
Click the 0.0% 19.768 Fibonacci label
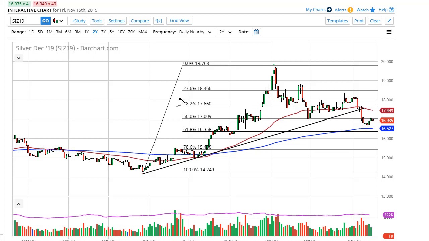click(196, 63)
